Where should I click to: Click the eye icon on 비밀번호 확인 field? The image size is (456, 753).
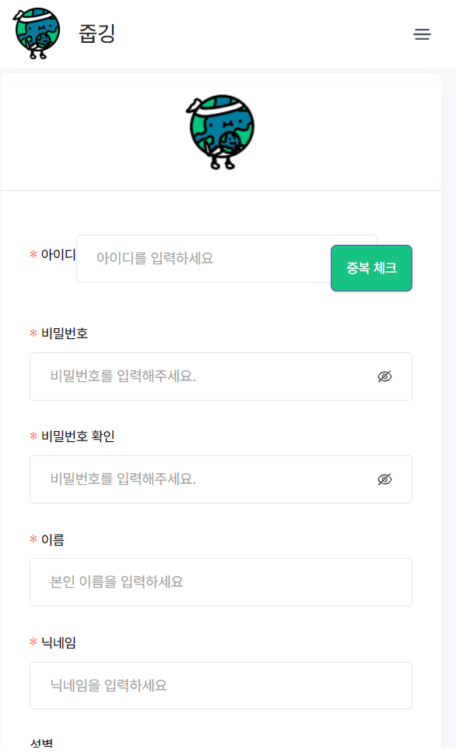coord(383,479)
